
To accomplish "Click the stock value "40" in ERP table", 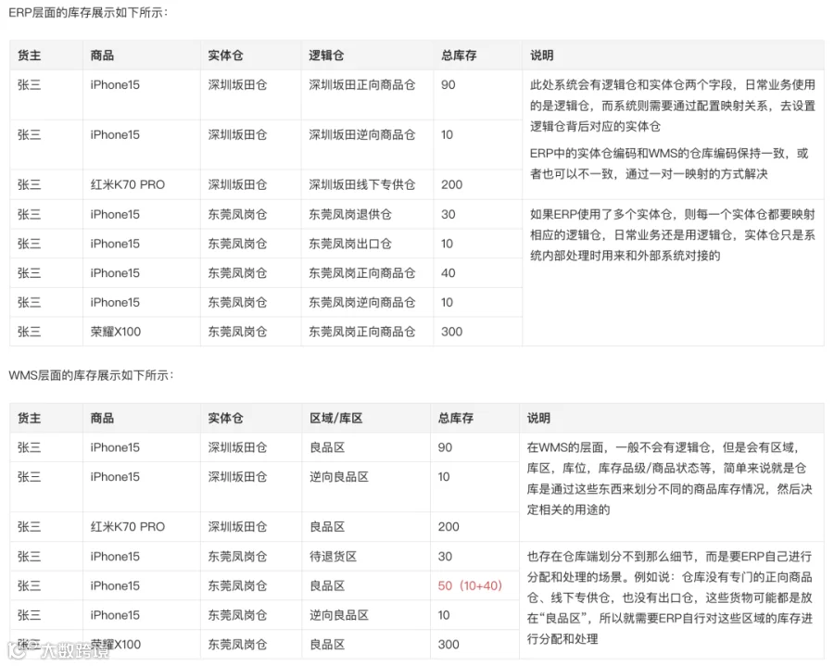I will [448, 273].
